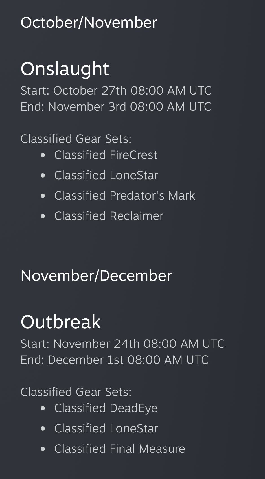Screen dimensions: 265x479
Task: Select the Classified FireCrest list item
Action: 106,155
